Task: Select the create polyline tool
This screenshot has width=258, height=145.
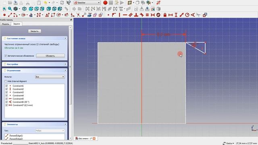Action: coord(48,15)
